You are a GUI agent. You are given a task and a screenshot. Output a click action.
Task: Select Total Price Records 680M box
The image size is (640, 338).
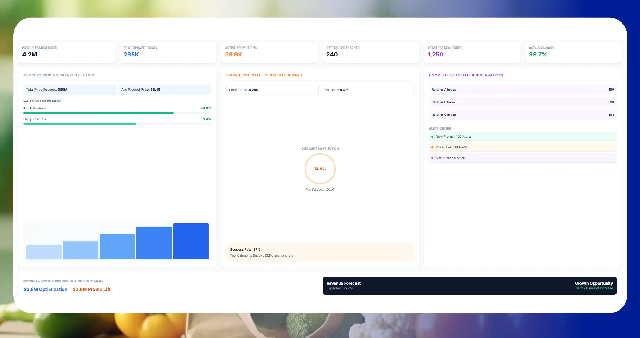coord(70,89)
